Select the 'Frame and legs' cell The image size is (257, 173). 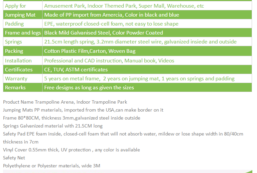click(x=23, y=33)
